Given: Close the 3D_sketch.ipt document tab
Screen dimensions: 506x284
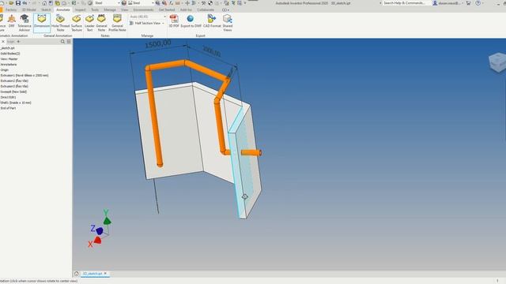Looking at the screenshot, I should coord(105,274).
